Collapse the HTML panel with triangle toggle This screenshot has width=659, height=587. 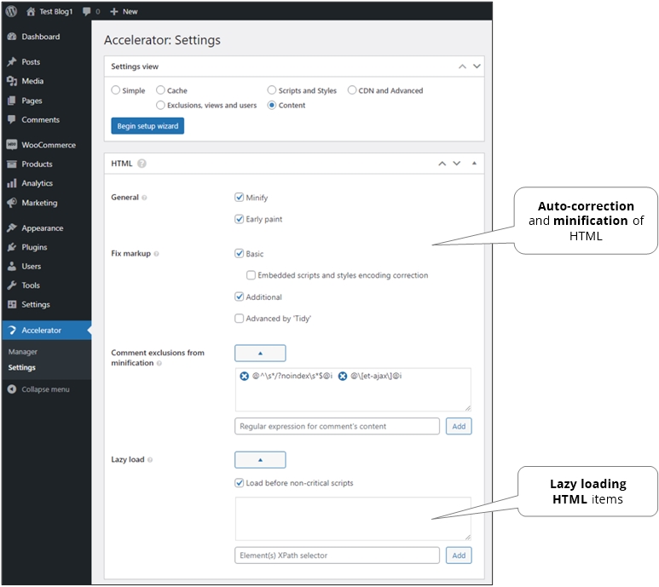(x=474, y=164)
